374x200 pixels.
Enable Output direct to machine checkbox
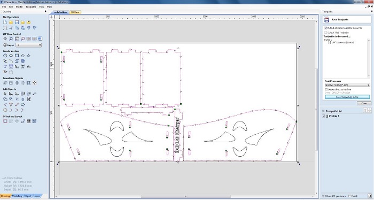click(x=326, y=89)
